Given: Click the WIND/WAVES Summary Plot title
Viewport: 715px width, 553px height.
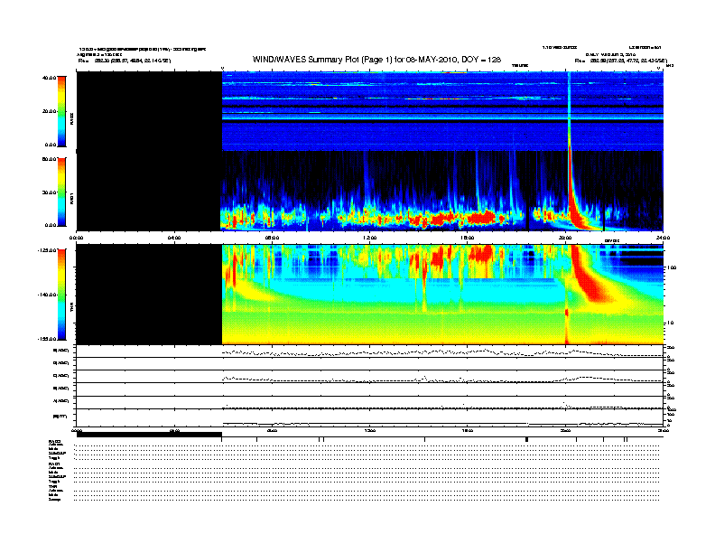Looking at the screenshot, I should click(x=376, y=60).
